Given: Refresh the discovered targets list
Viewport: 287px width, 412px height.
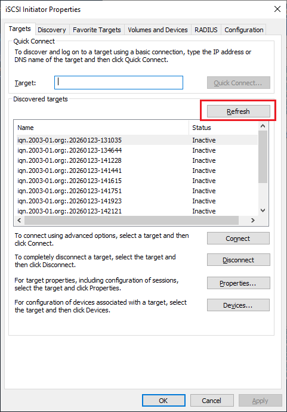Looking at the screenshot, I should [x=238, y=111].
